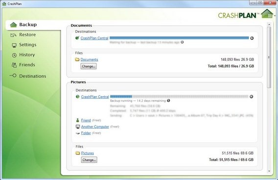The width and height of the screenshot is (278, 180).
Task: Click Change button under Pictures files
Action: click(89, 160)
